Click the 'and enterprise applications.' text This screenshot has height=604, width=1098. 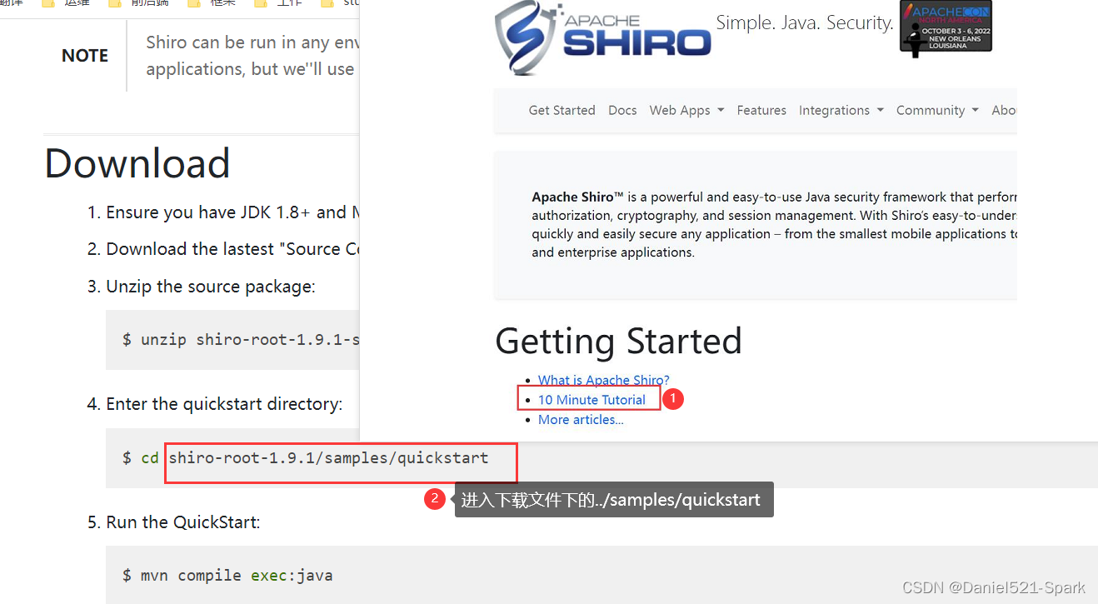[x=612, y=252]
